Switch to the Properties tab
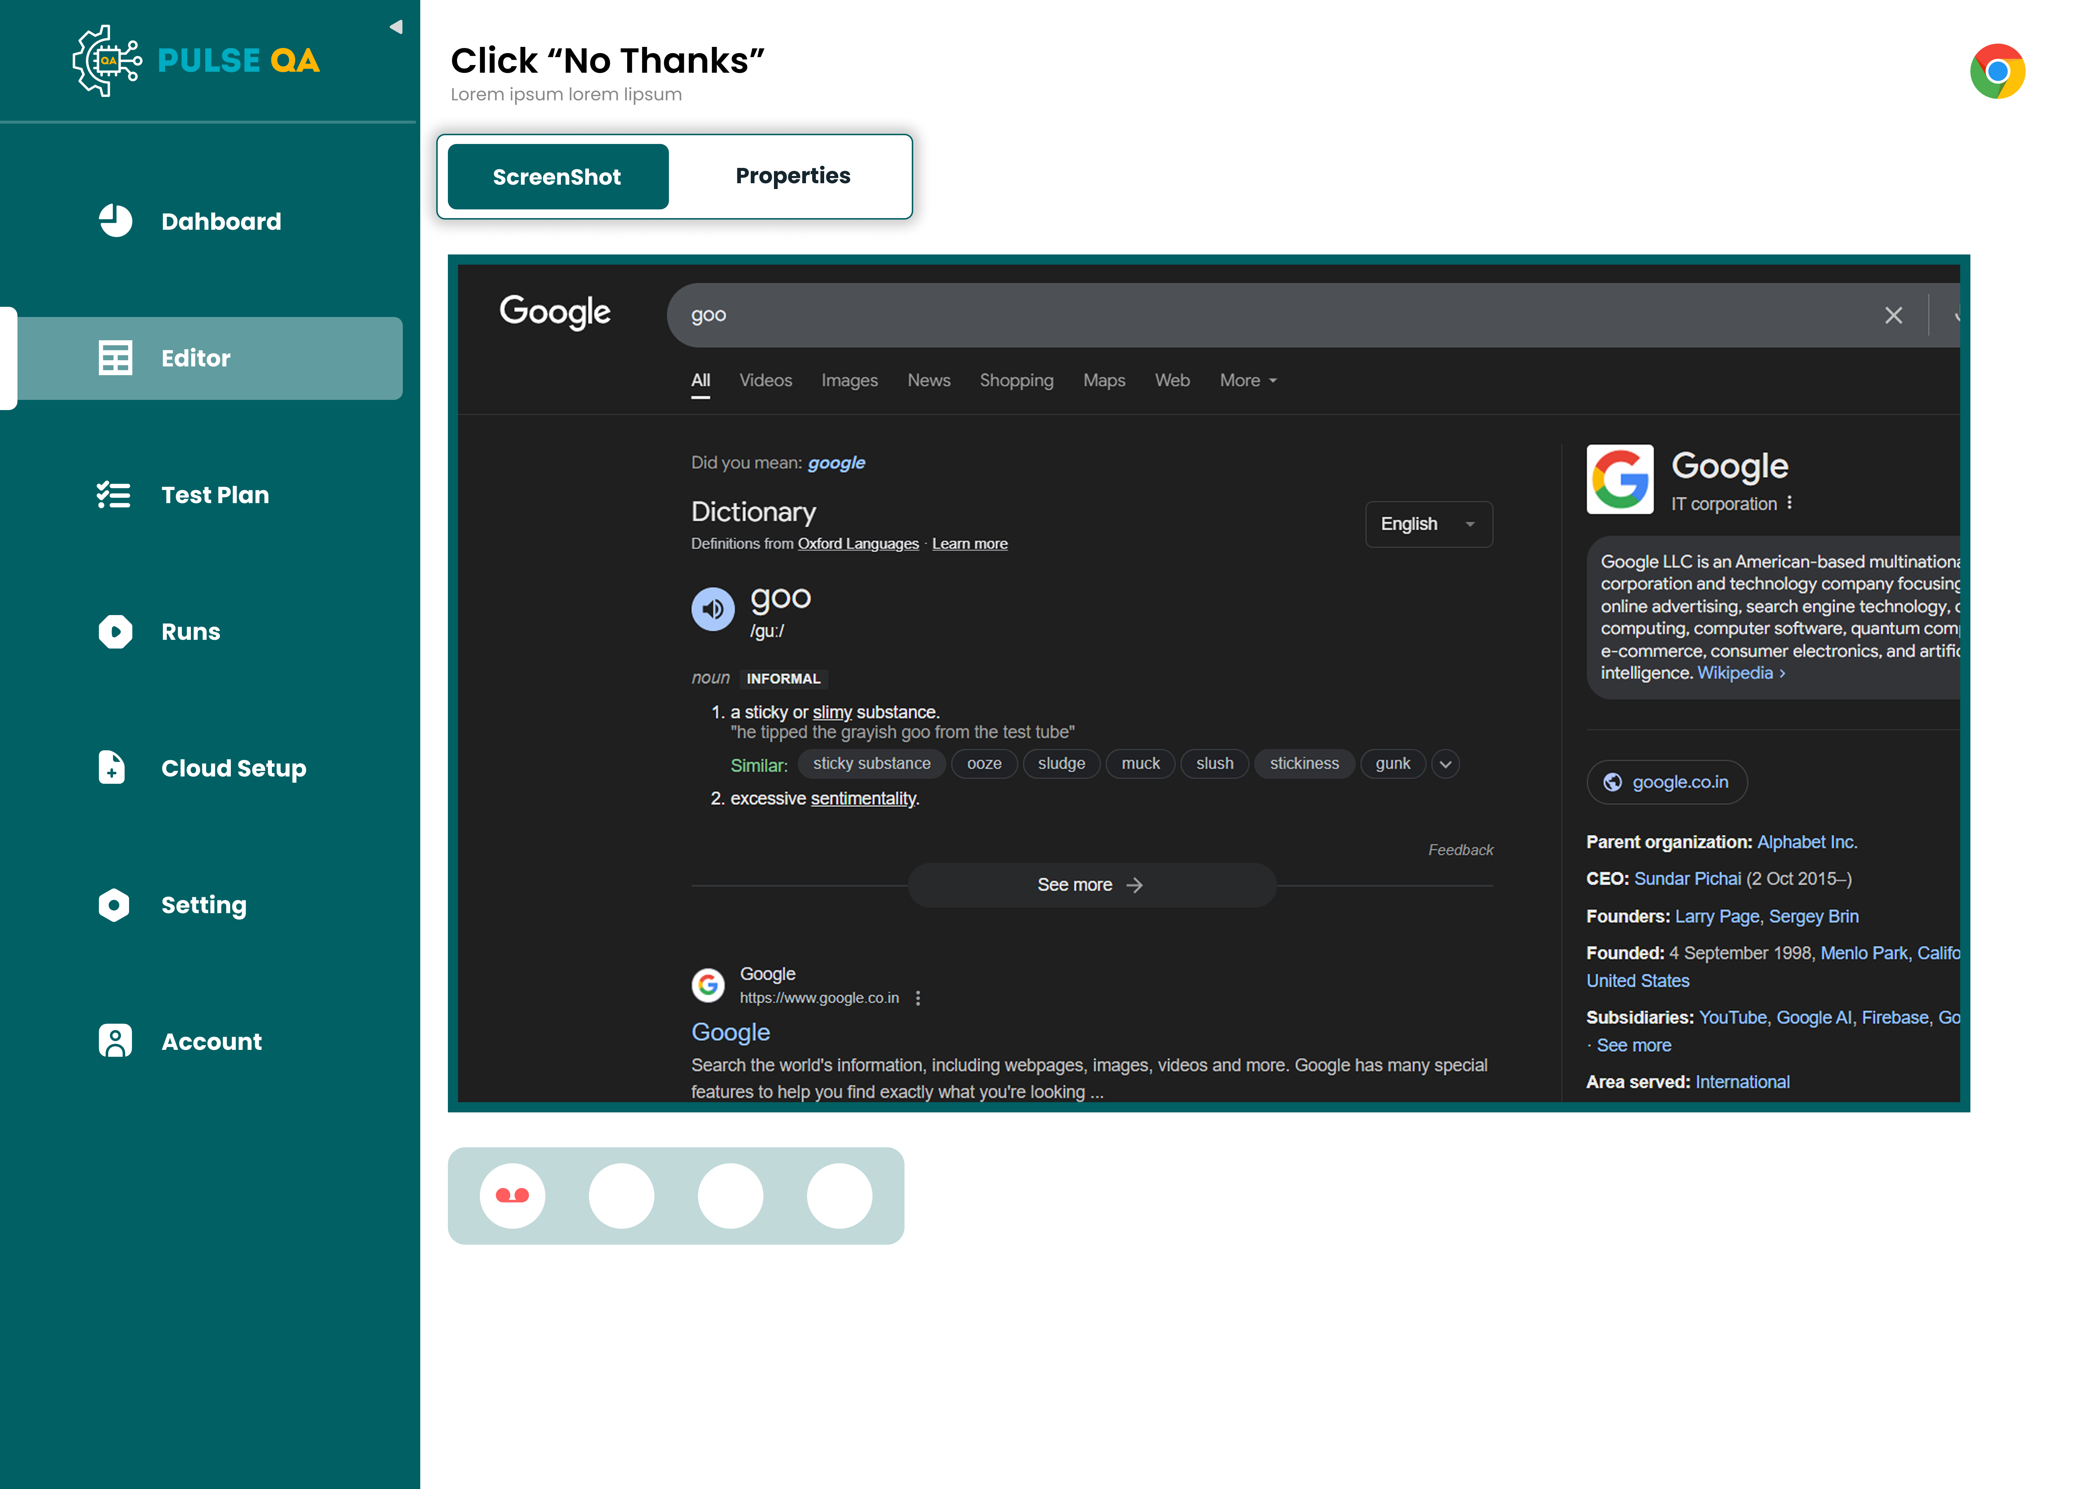The image size is (2094, 1489). click(793, 176)
